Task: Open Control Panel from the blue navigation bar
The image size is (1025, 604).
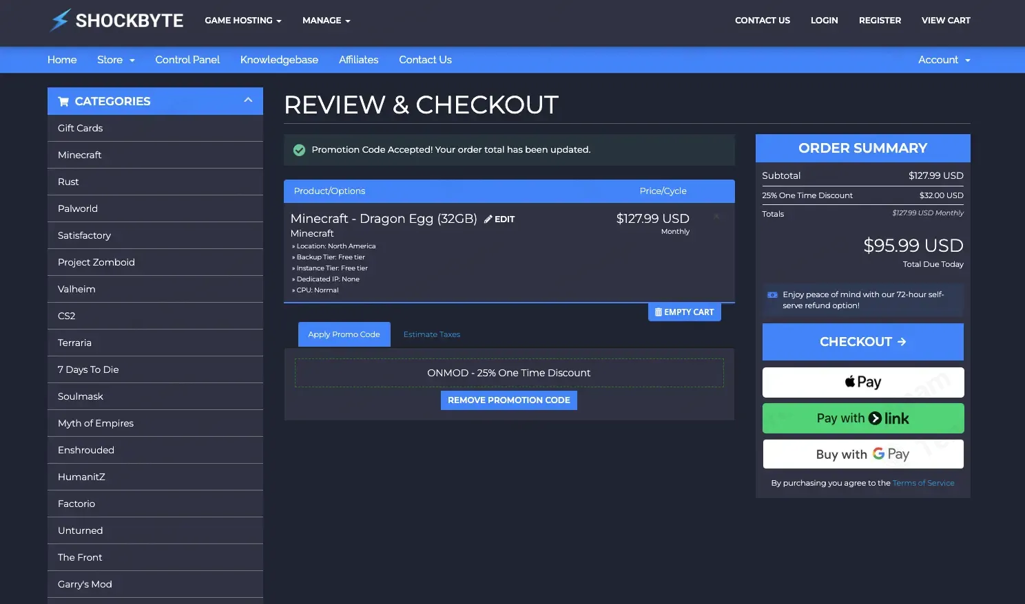Action: point(187,60)
